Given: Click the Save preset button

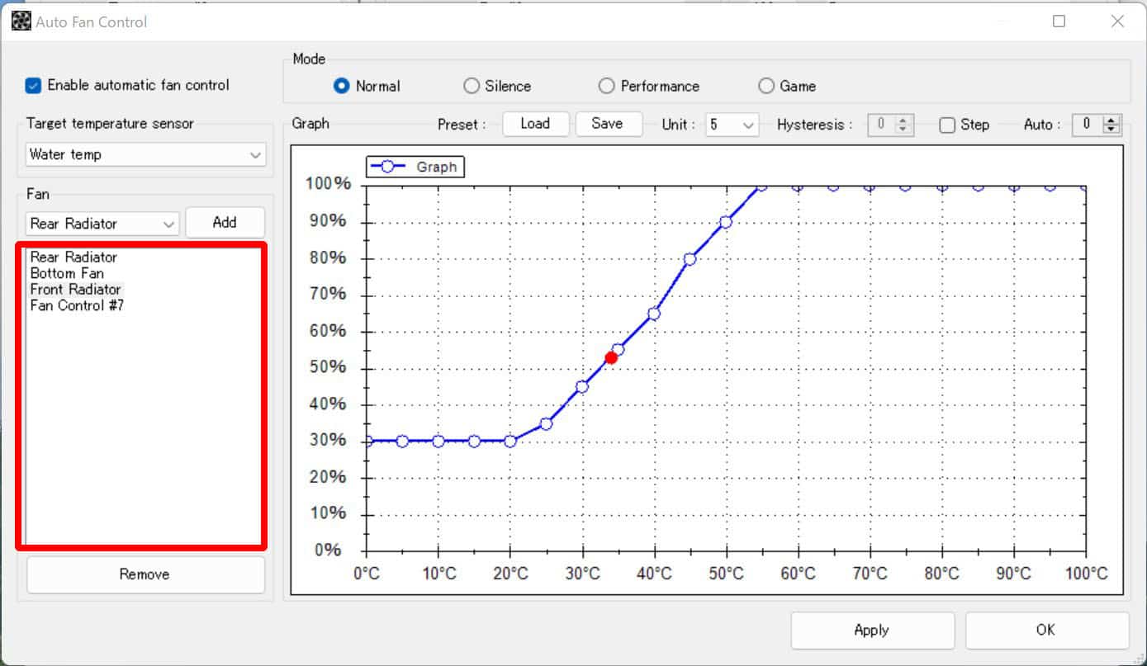Looking at the screenshot, I should pyautogui.click(x=607, y=124).
